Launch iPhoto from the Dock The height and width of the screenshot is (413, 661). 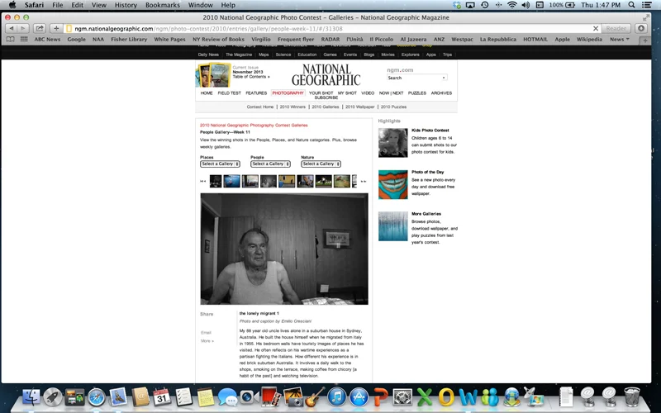click(292, 397)
